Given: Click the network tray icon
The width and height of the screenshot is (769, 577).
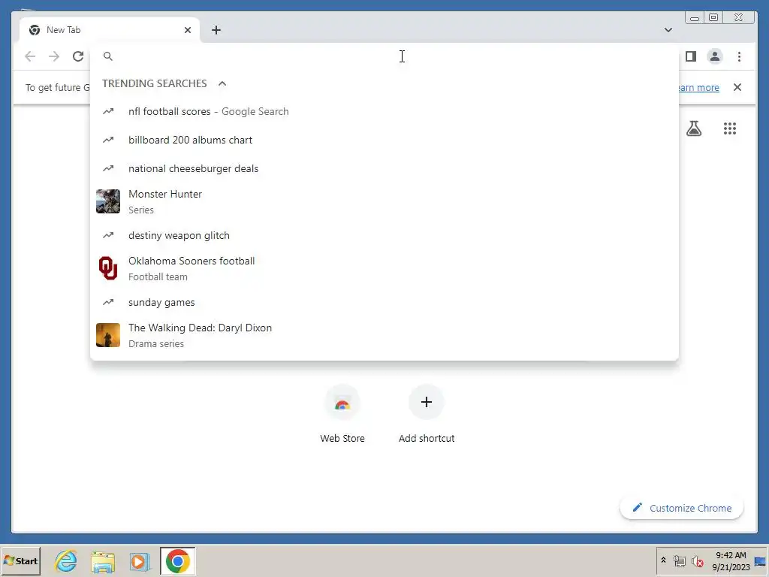Looking at the screenshot, I should pyautogui.click(x=679, y=560).
